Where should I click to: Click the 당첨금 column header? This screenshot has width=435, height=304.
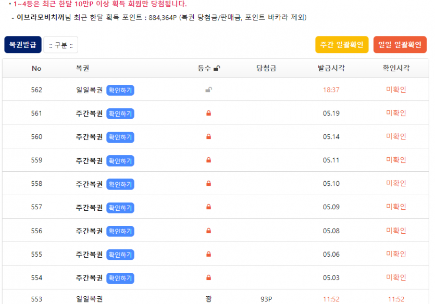(x=266, y=68)
